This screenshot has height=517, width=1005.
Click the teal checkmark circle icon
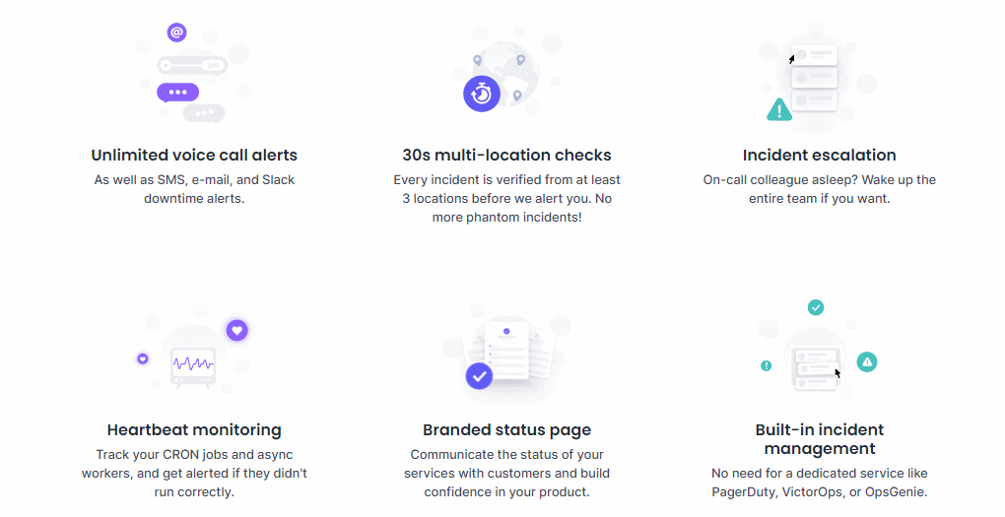(x=815, y=307)
